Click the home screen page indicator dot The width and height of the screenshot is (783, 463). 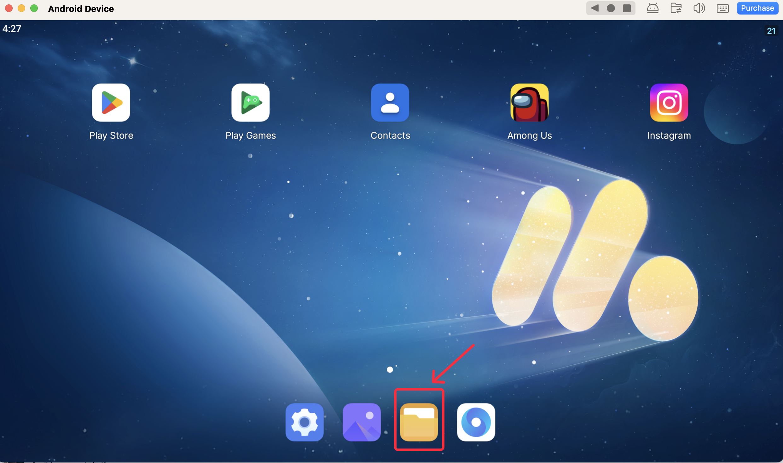(x=390, y=369)
